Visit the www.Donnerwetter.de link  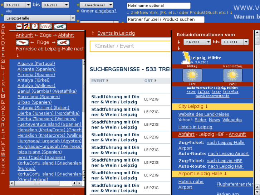tap(212, 96)
